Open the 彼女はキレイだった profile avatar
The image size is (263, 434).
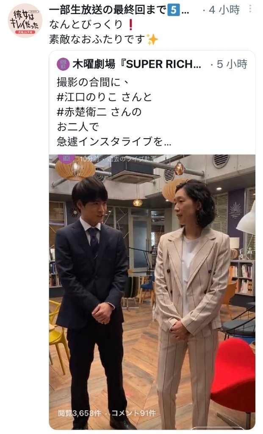25,20
